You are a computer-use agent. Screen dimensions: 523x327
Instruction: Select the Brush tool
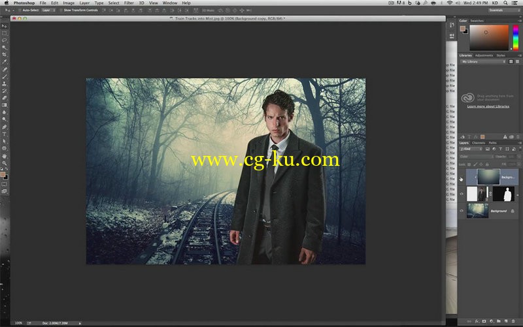tap(5, 76)
